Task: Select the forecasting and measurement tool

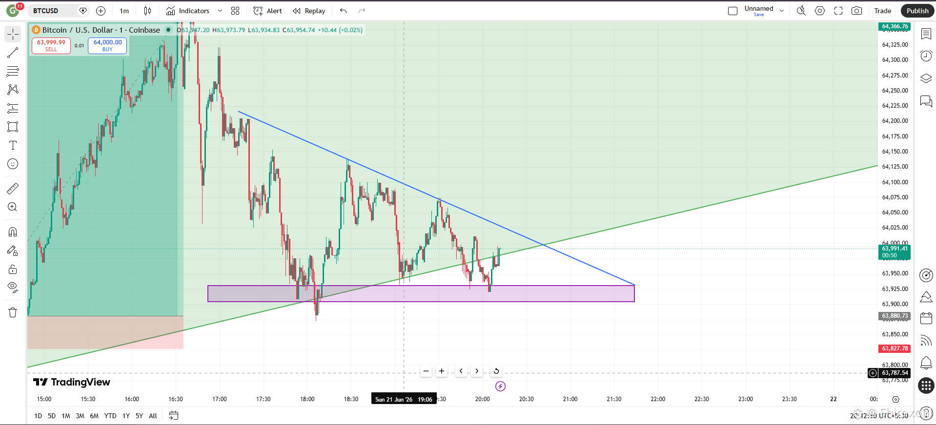Action: (13, 108)
